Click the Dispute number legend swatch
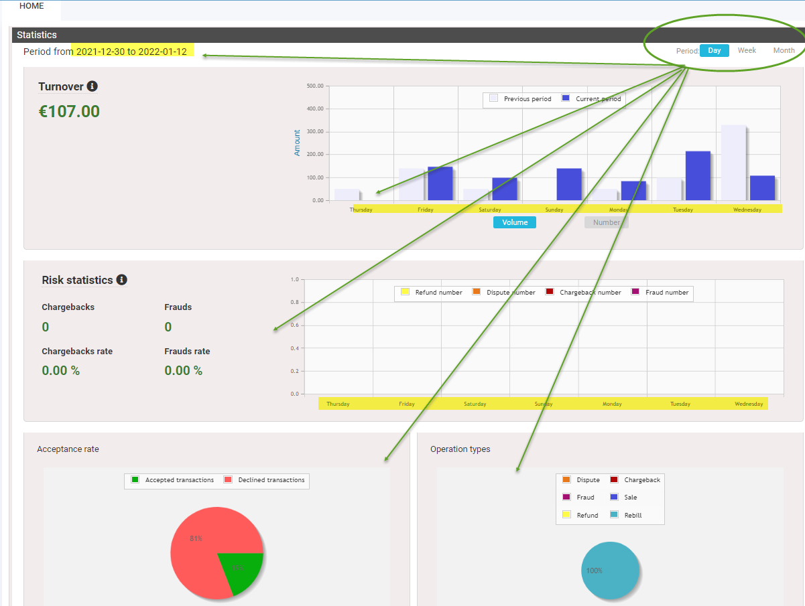The height and width of the screenshot is (606, 805). click(x=477, y=292)
